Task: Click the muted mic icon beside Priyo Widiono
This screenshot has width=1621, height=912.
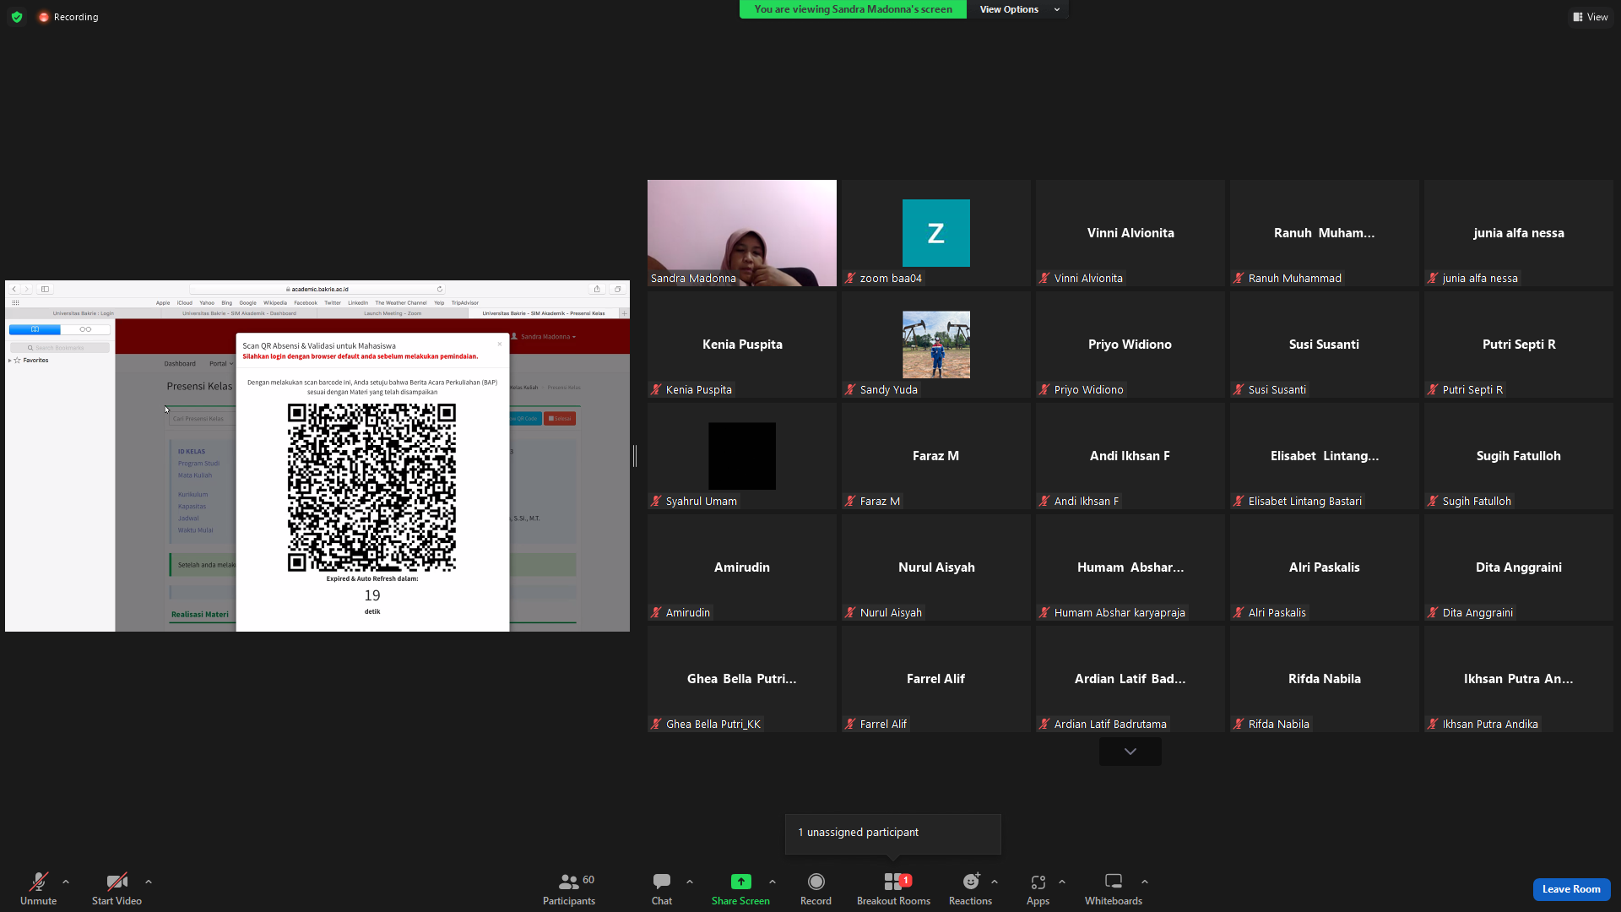Action: pyautogui.click(x=1044, y=389)
